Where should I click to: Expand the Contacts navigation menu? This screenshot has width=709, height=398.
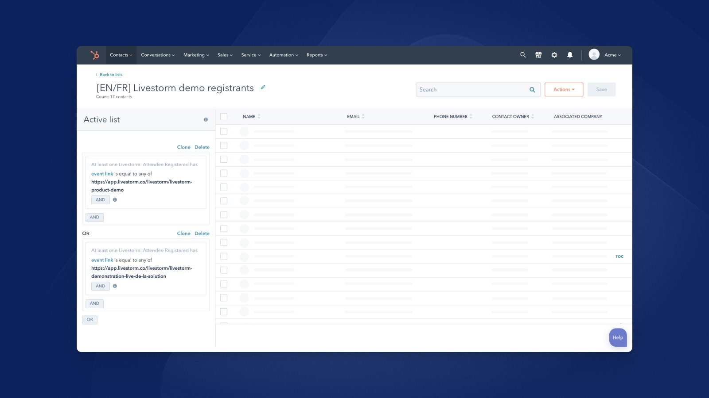(x=121, y=55)
